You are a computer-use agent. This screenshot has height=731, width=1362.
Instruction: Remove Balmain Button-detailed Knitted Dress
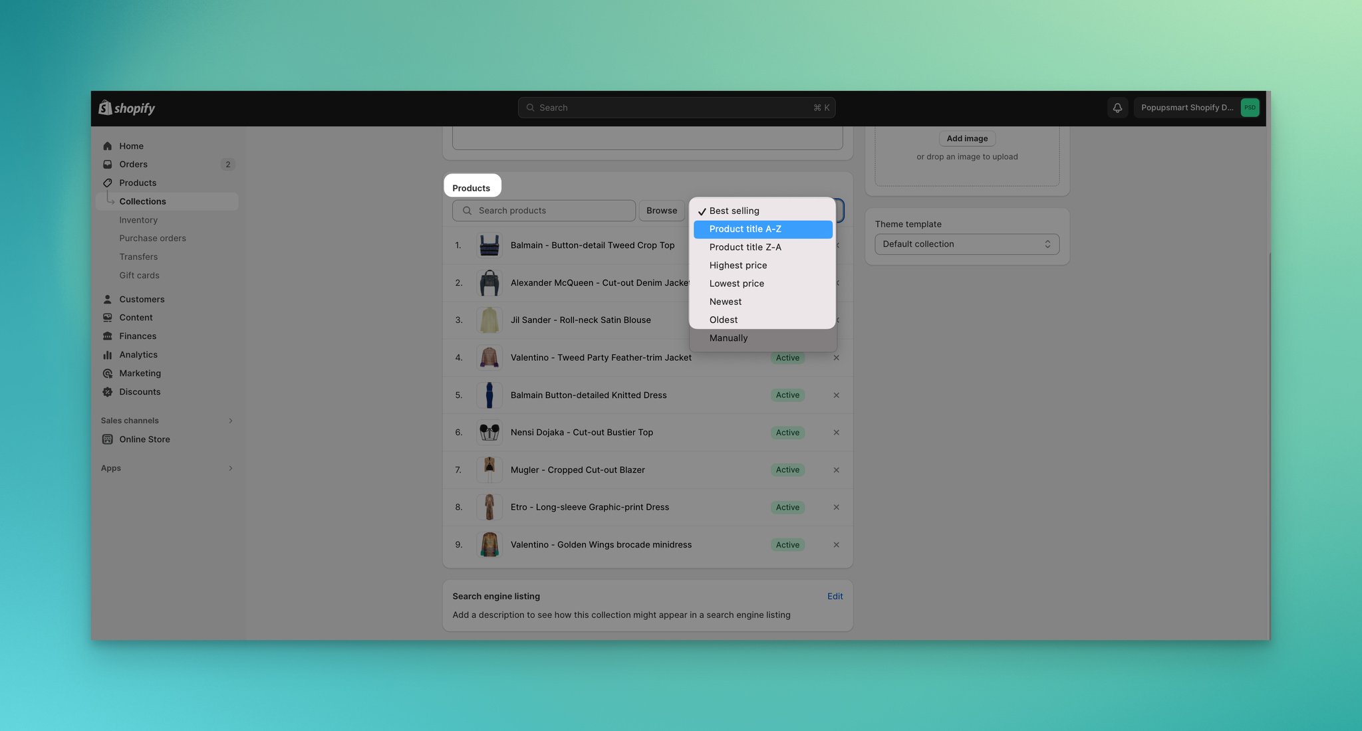pos(836,395)
